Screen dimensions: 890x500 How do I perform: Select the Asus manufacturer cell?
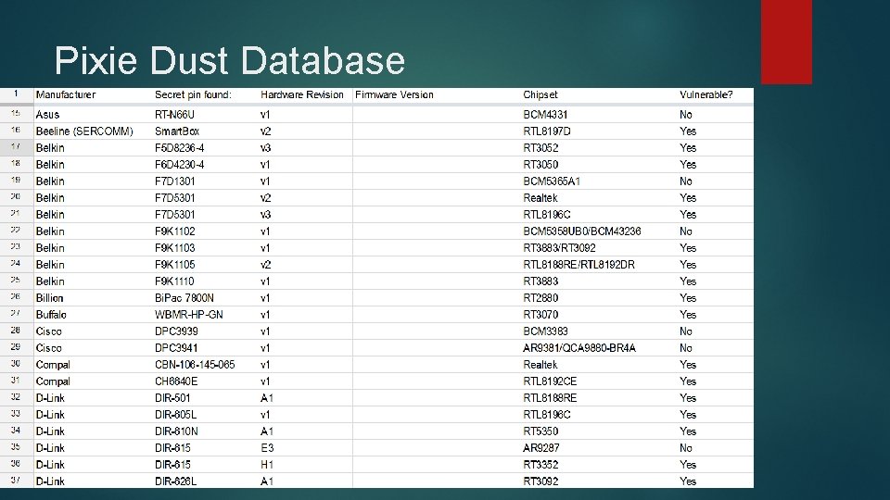(47, 115)
